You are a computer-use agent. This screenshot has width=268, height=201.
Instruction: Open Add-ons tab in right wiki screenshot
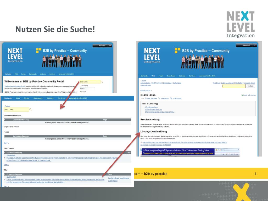pyautogui.click(x=182, y=76)
